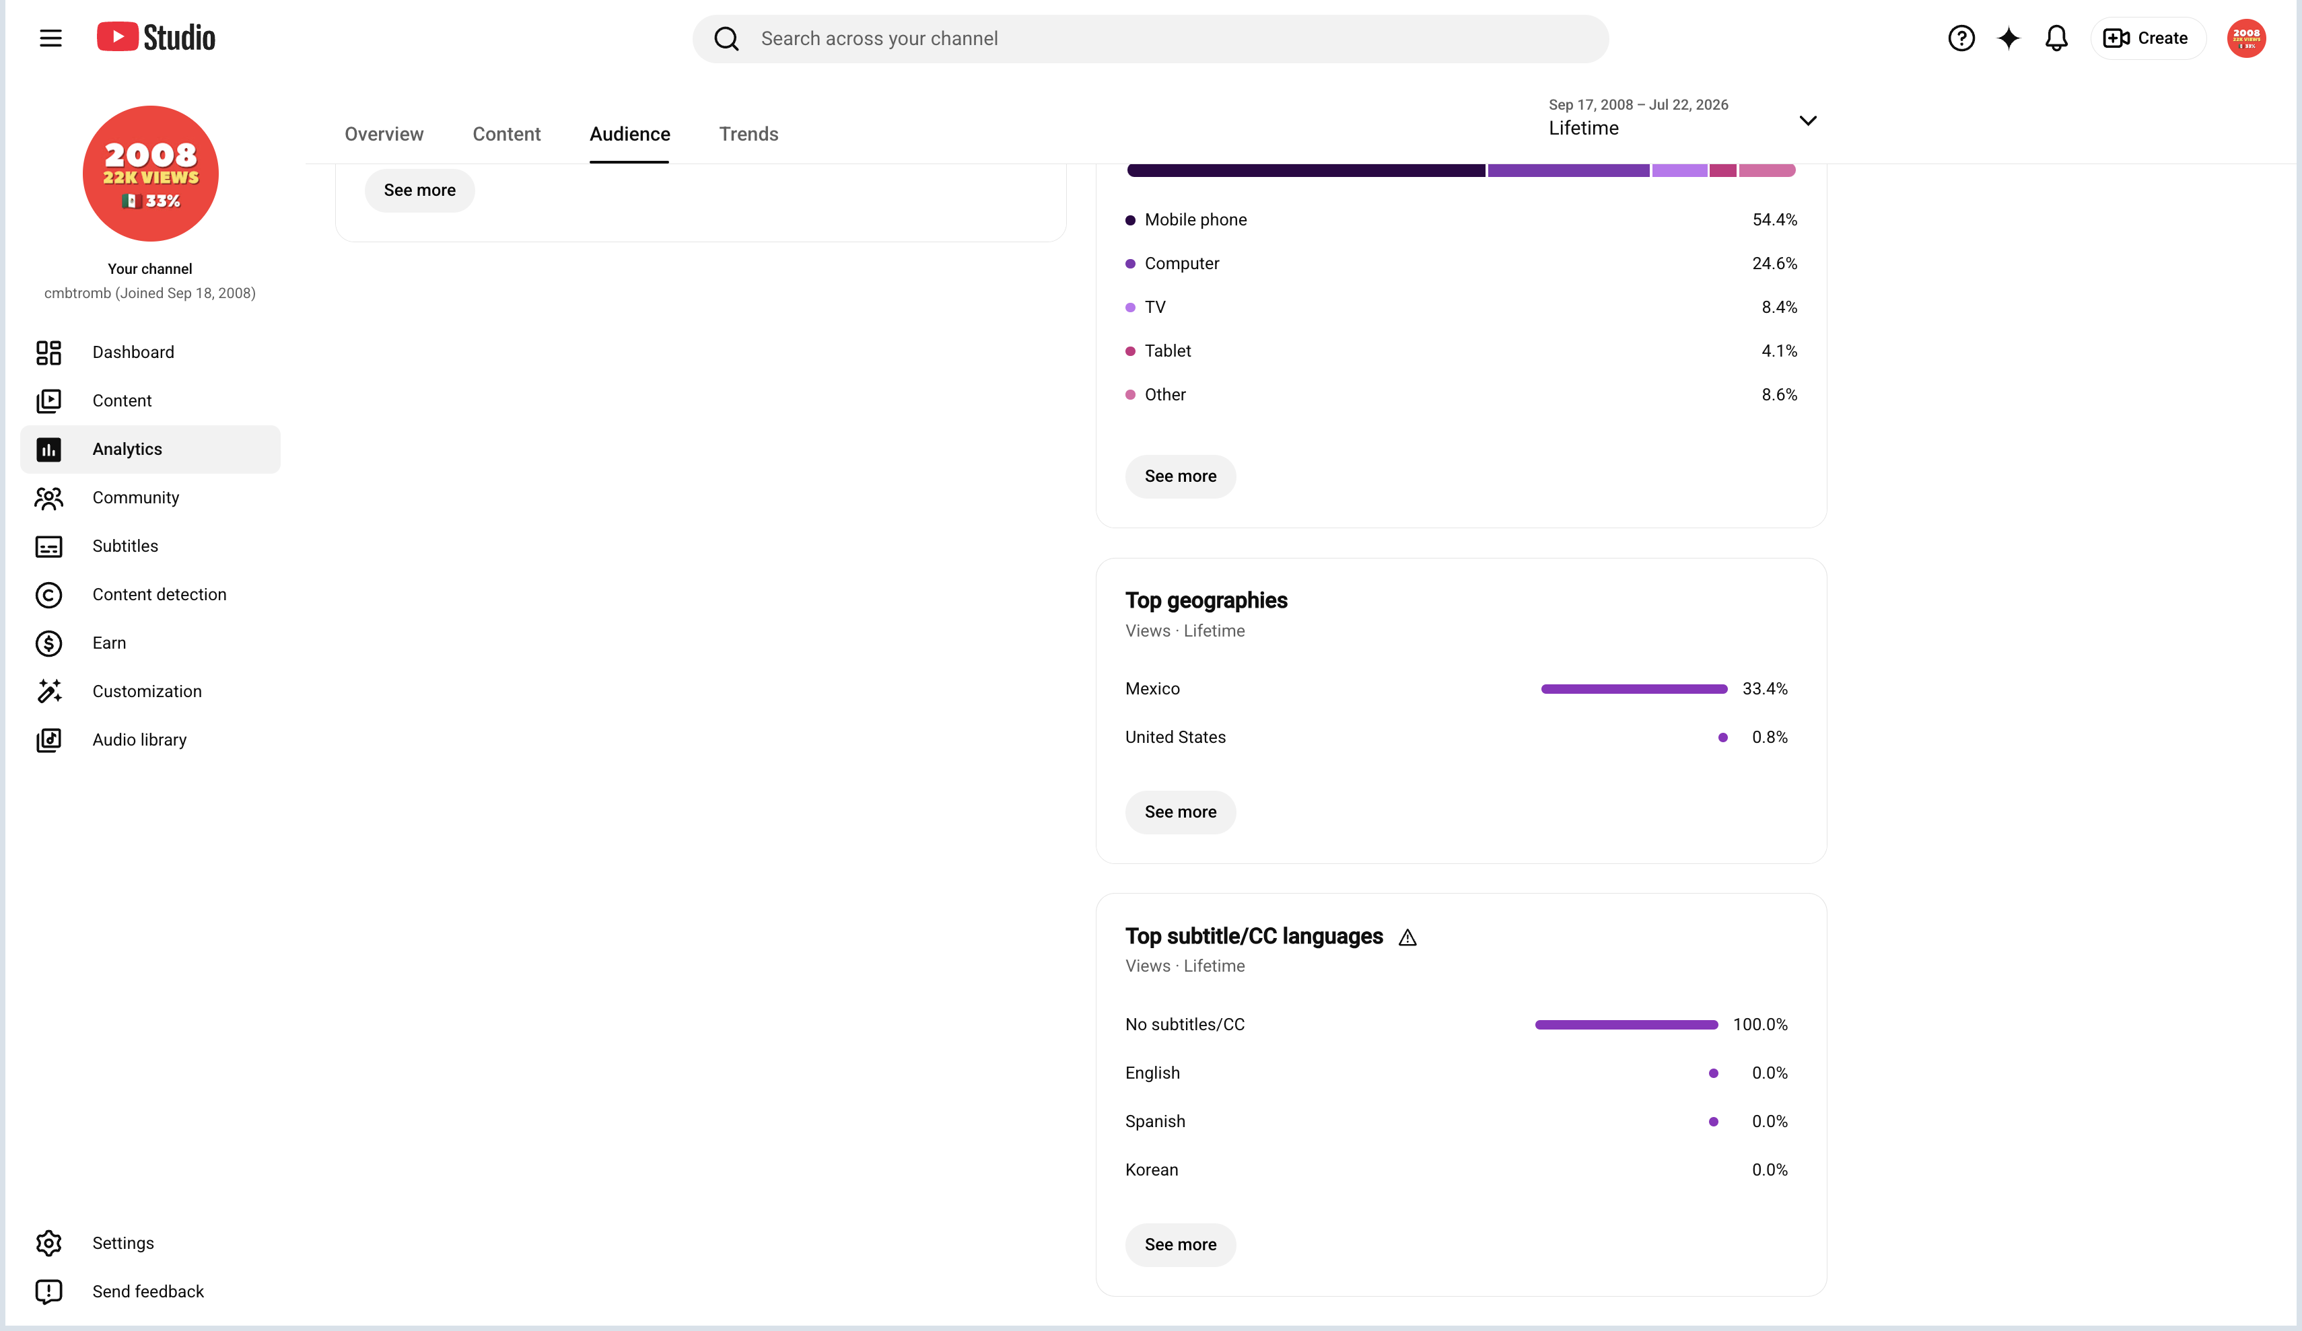Open the account avatar menu
The image size is (2302, 1331).
tap(2246, 38)
